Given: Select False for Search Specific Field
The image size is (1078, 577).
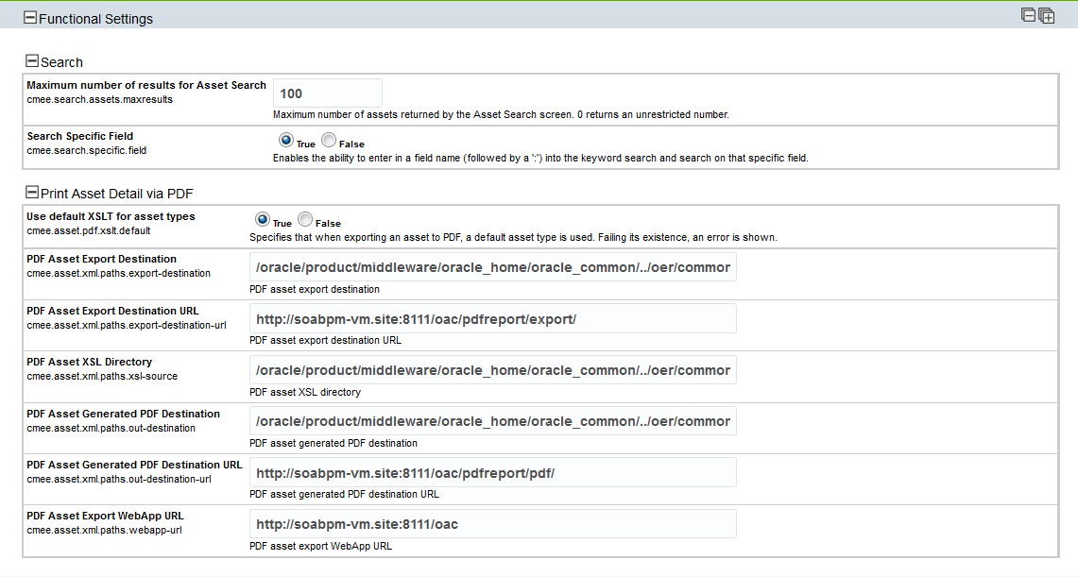Looking at the screenshot, I should [329, 140].
